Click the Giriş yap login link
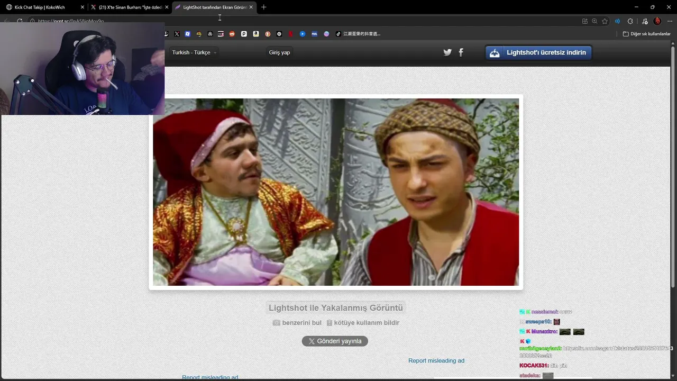This screenshot has height=381, width=677. point(279,52)
